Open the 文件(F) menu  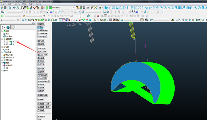tap(3, 4)
